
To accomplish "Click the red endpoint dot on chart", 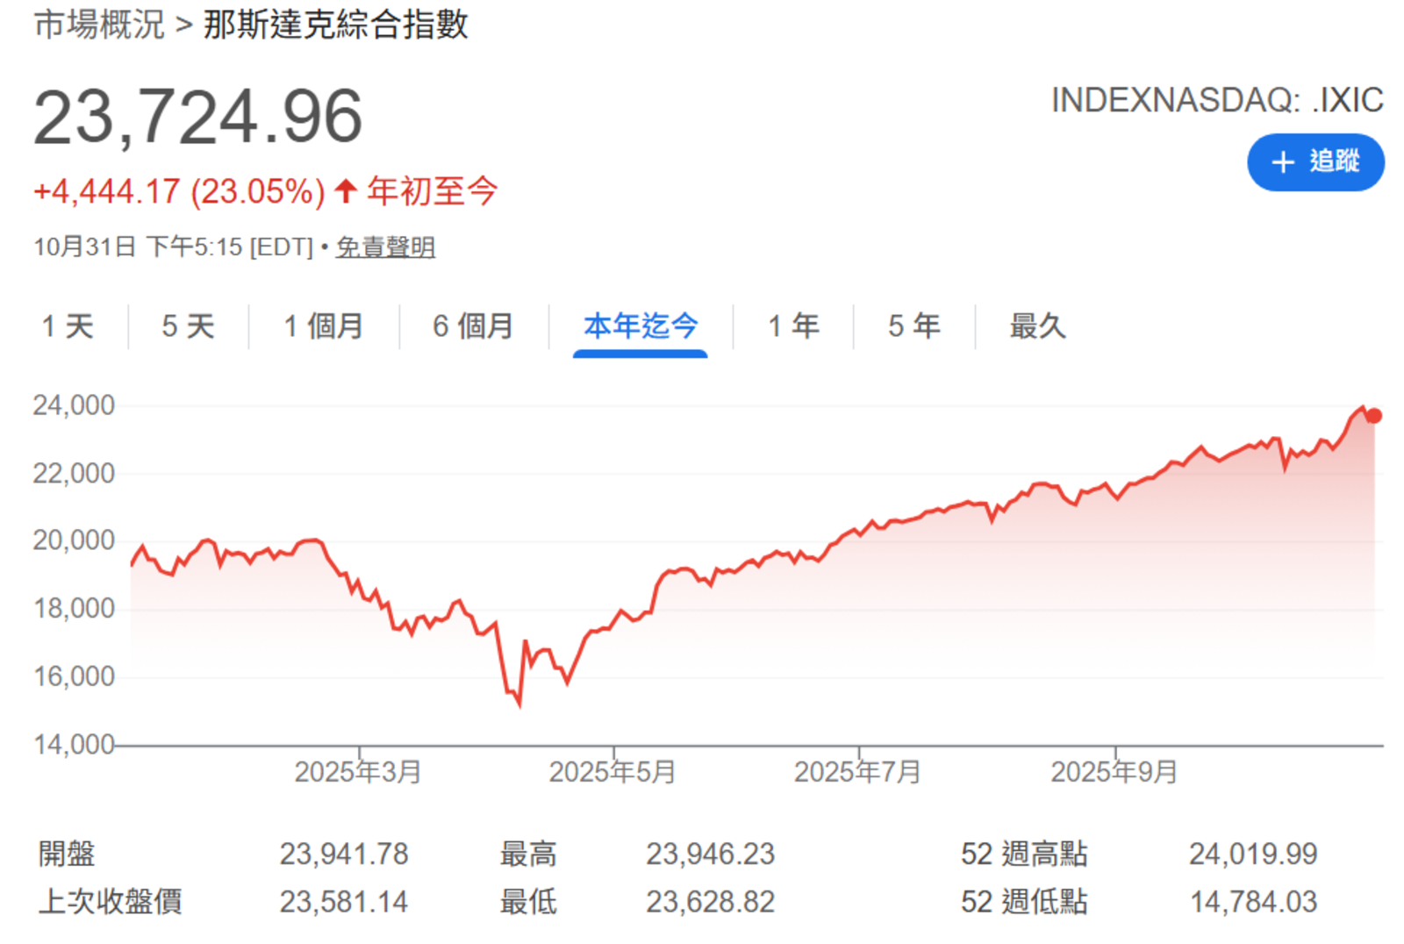I will [1374, 416].
